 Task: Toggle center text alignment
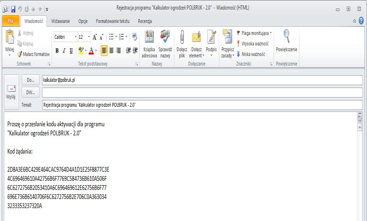click(x=111, y=51)
